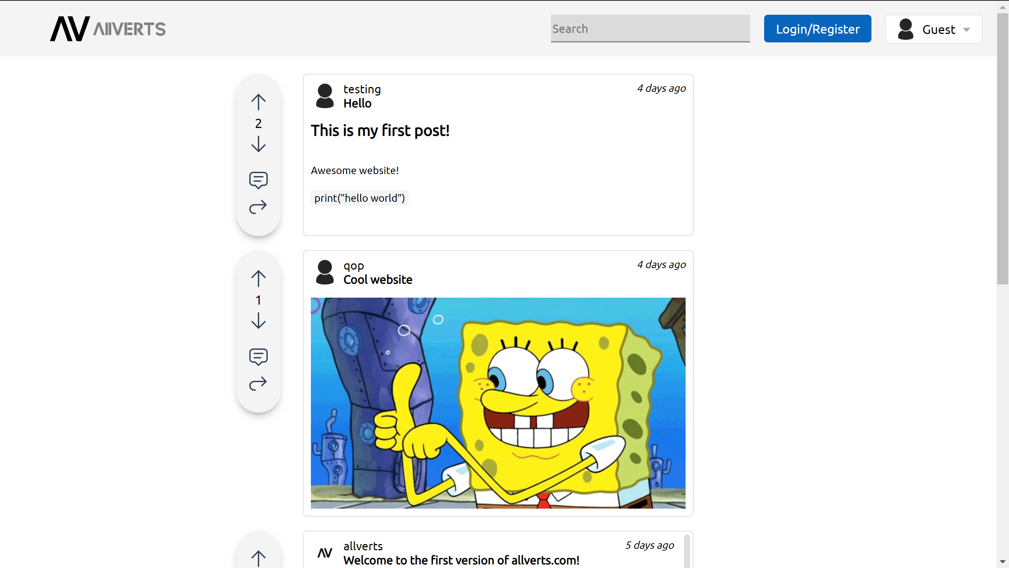Click the page vertical scrollbar thumb
Screen dimensions: 1009x568
point(1002,149)
